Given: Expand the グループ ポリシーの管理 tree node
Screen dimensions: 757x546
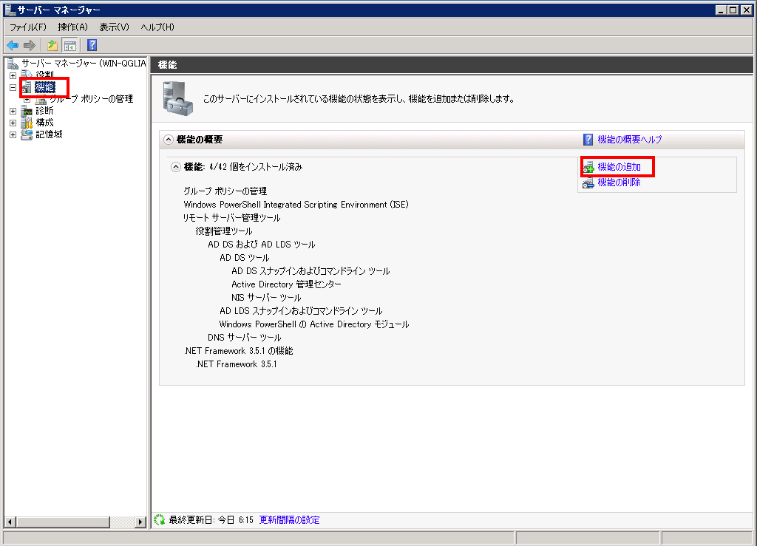Looking at the screenshot, I should pyautogui.click(x=27, y=99).
